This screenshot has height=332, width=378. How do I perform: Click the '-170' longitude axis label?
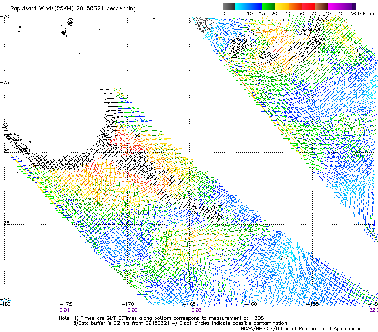click(128, 304)
